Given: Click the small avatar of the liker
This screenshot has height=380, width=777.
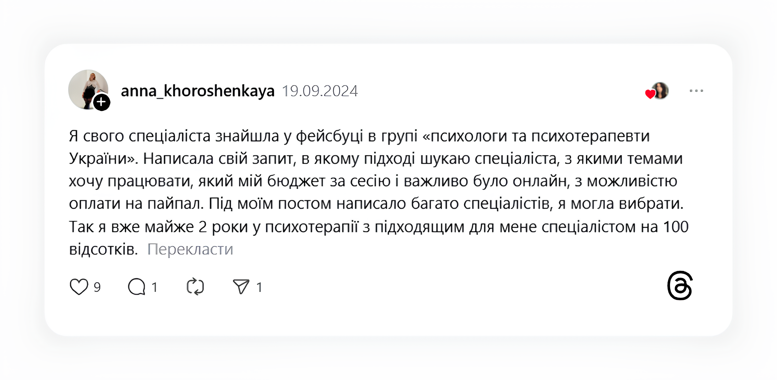Looking at the screenshot, I should 661,90.
